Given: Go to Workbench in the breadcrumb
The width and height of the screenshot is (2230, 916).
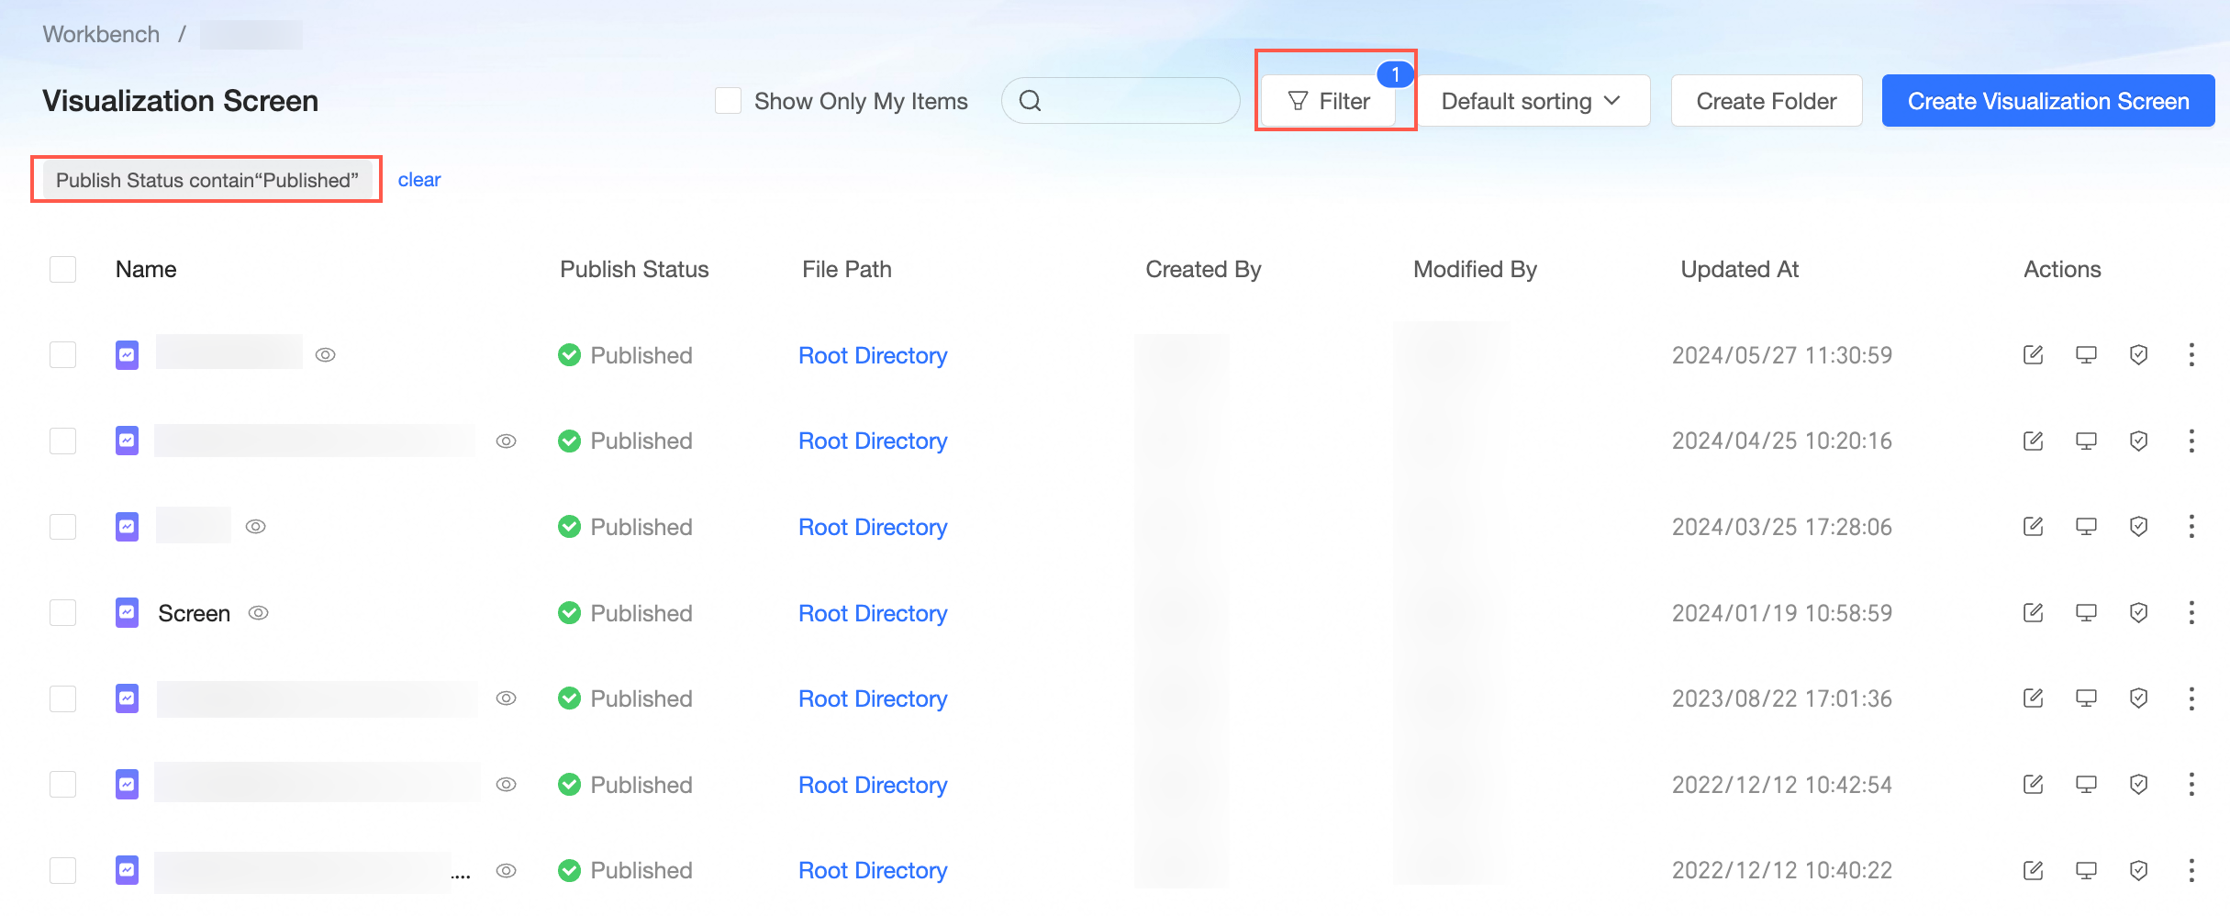Looking at the screenshot, I should click(x=101, y=34).
